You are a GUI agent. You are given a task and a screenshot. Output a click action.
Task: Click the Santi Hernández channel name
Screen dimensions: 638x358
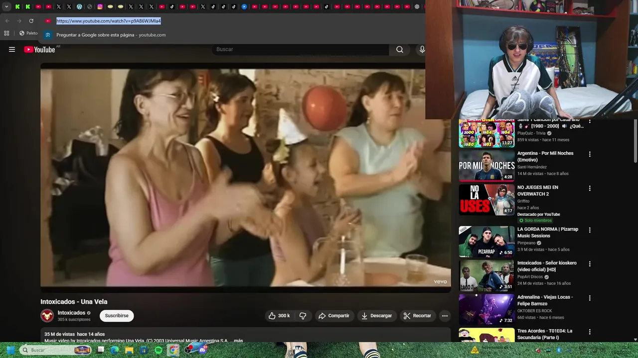(532, 167)
